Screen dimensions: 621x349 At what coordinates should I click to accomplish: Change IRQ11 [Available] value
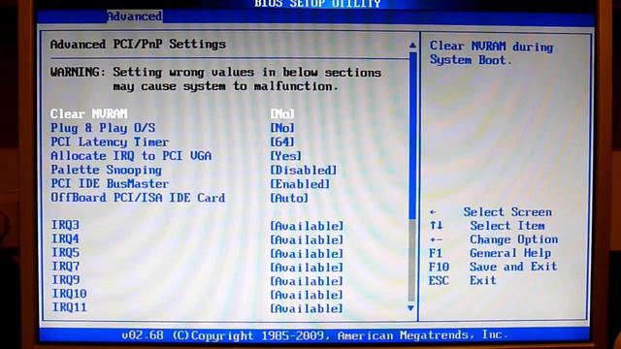pyautogui.click(x=307, y=309)
